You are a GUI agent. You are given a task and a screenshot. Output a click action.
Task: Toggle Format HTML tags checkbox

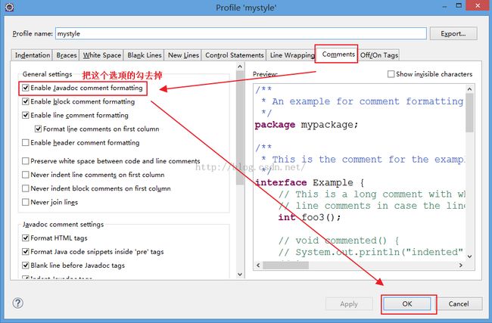pos(26,238)
